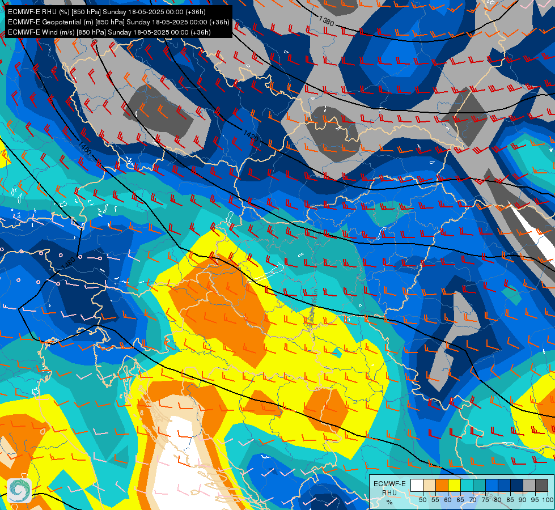Screen dimensions: 555x510
Task: Click the legend value 75
Action: pyautogui.click(x=485, y=500)
